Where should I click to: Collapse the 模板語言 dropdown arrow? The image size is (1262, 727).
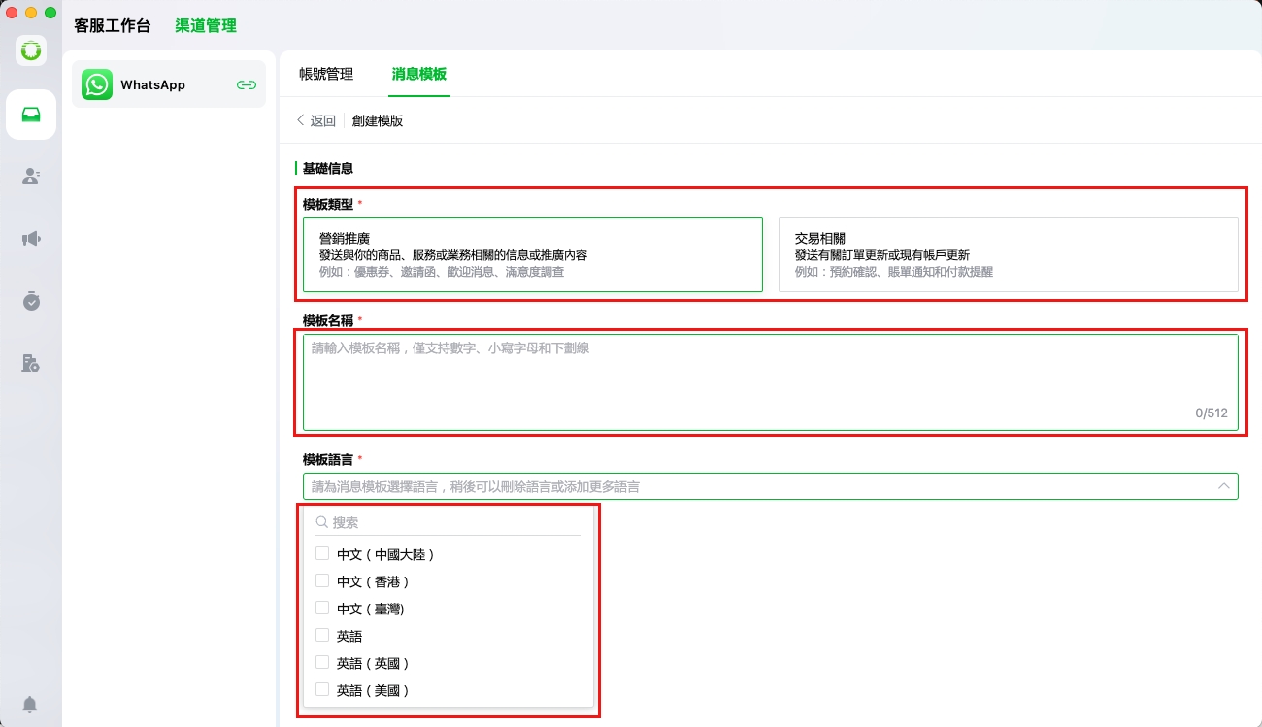click(1223, 486)
